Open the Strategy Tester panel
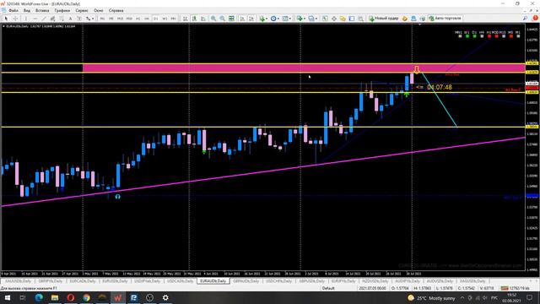Image resolution: width=540 pixels, height=304 pixels. tap(360, 19)
